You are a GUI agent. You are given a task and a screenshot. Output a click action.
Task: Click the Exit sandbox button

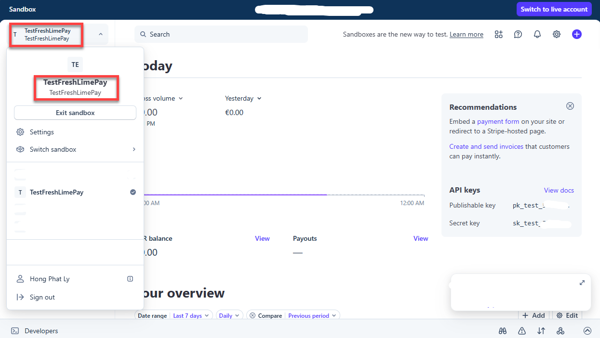[x=75, y=113]
